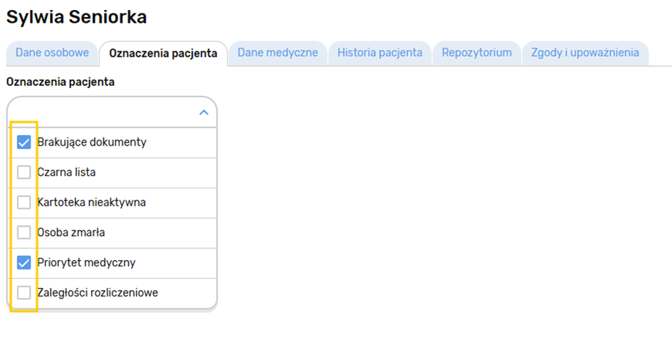
Task: Click the Oznaczenia pacjenta field label
Action: tap(60, 82)
